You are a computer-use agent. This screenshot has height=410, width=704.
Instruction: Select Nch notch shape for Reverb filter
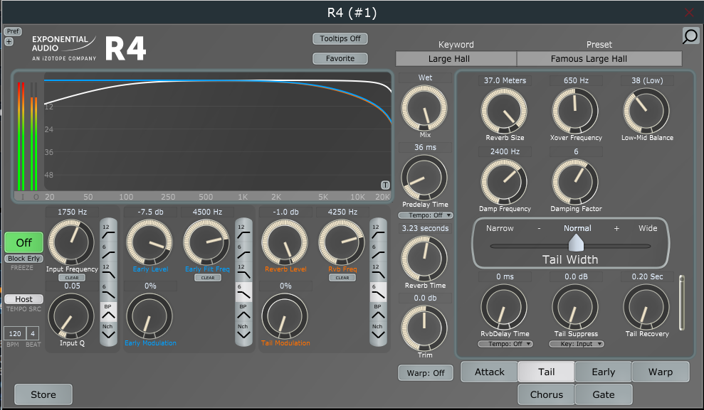pos(377,331)
